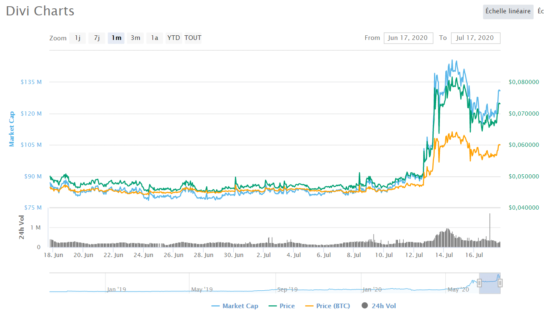Select the 1m zoom range
The image size is (544, 314).
click(x=116, y=38)
